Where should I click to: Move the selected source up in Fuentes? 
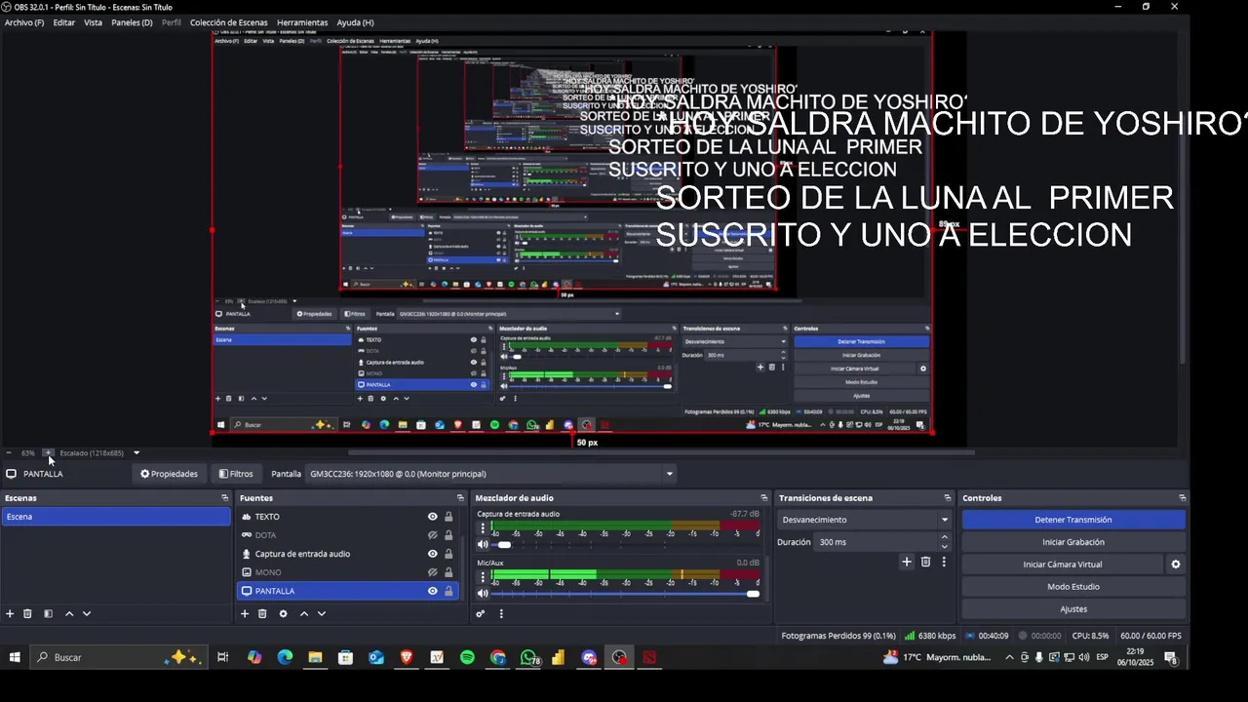tap(303, 614)
